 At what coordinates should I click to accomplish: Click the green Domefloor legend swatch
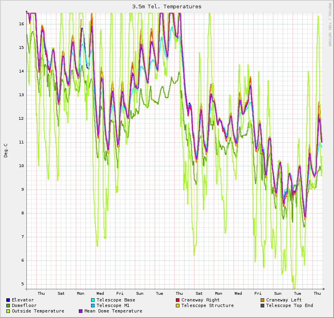(8, 305)
